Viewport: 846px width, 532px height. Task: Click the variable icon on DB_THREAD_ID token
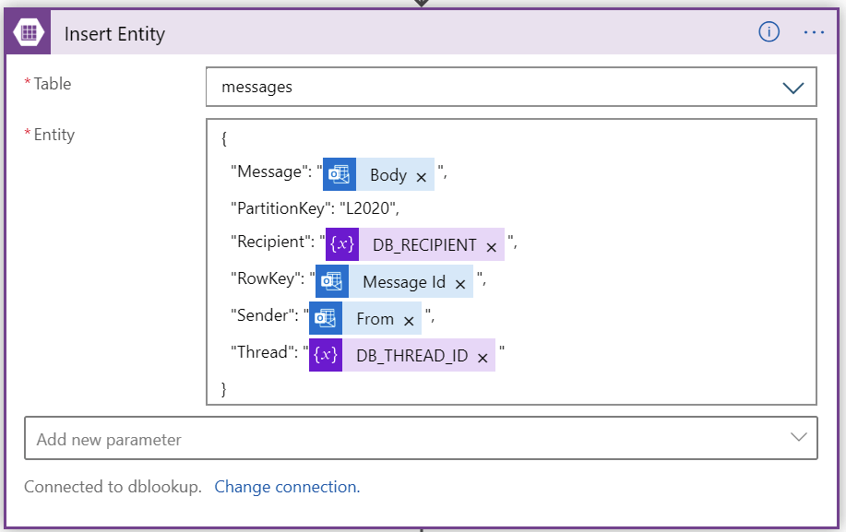(x=326, y=355)
